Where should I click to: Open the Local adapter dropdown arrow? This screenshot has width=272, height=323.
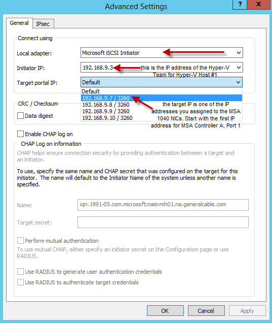point(239,53)
